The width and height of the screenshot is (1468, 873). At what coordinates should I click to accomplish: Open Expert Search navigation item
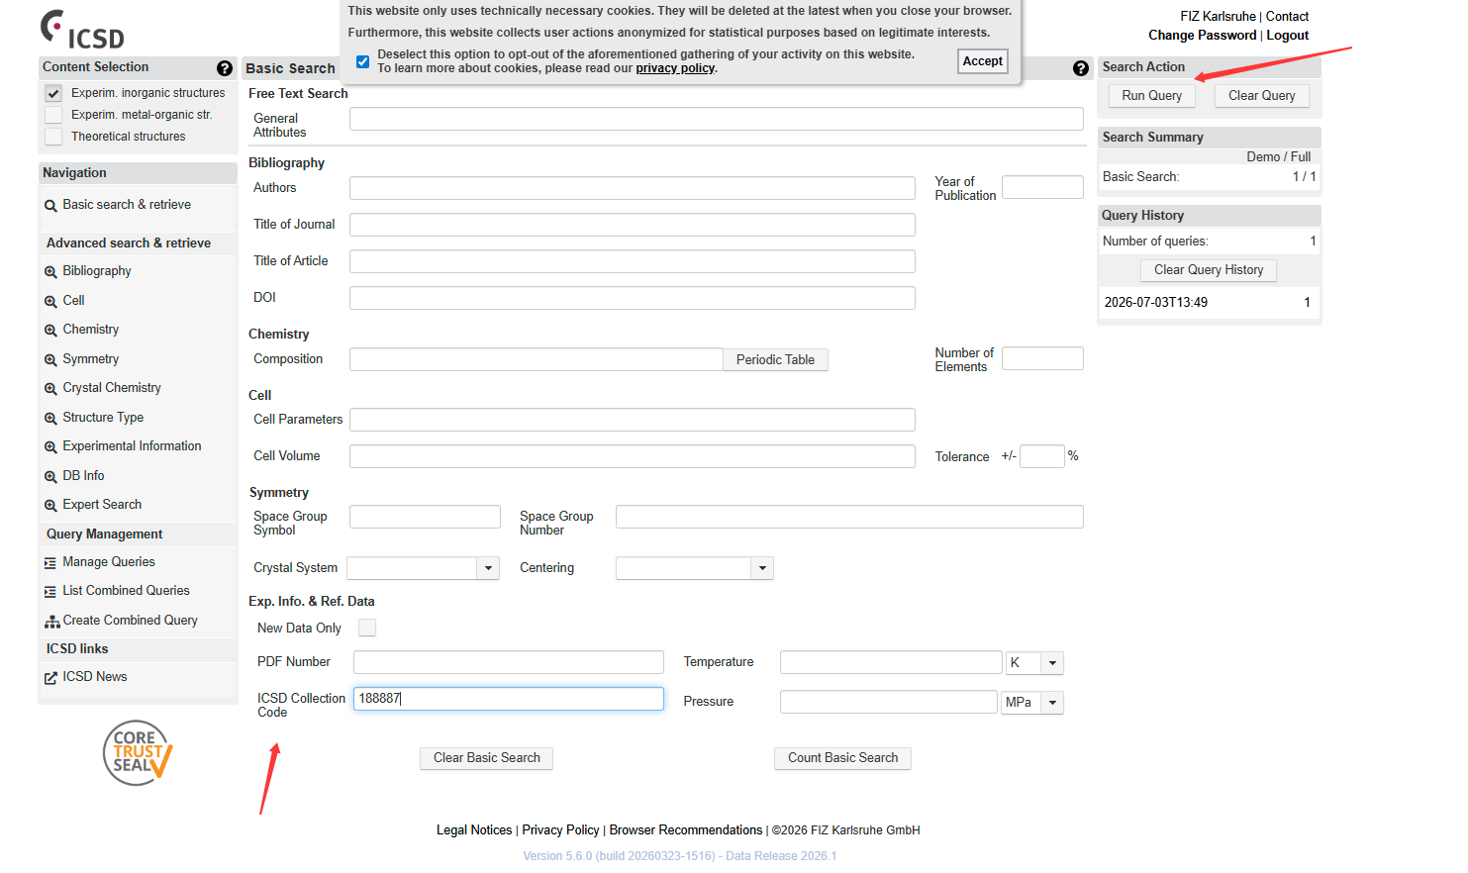tap(102, 505)
